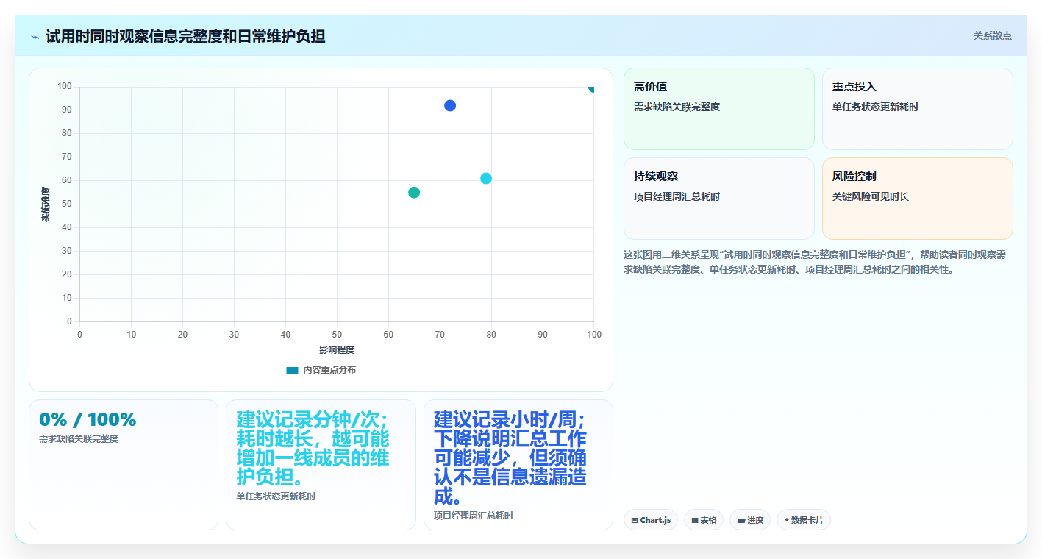
Task: Open the 重点投入 card
Action: 917,109
